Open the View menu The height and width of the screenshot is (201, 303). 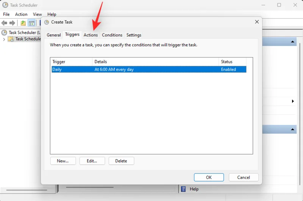click(37, 14)
